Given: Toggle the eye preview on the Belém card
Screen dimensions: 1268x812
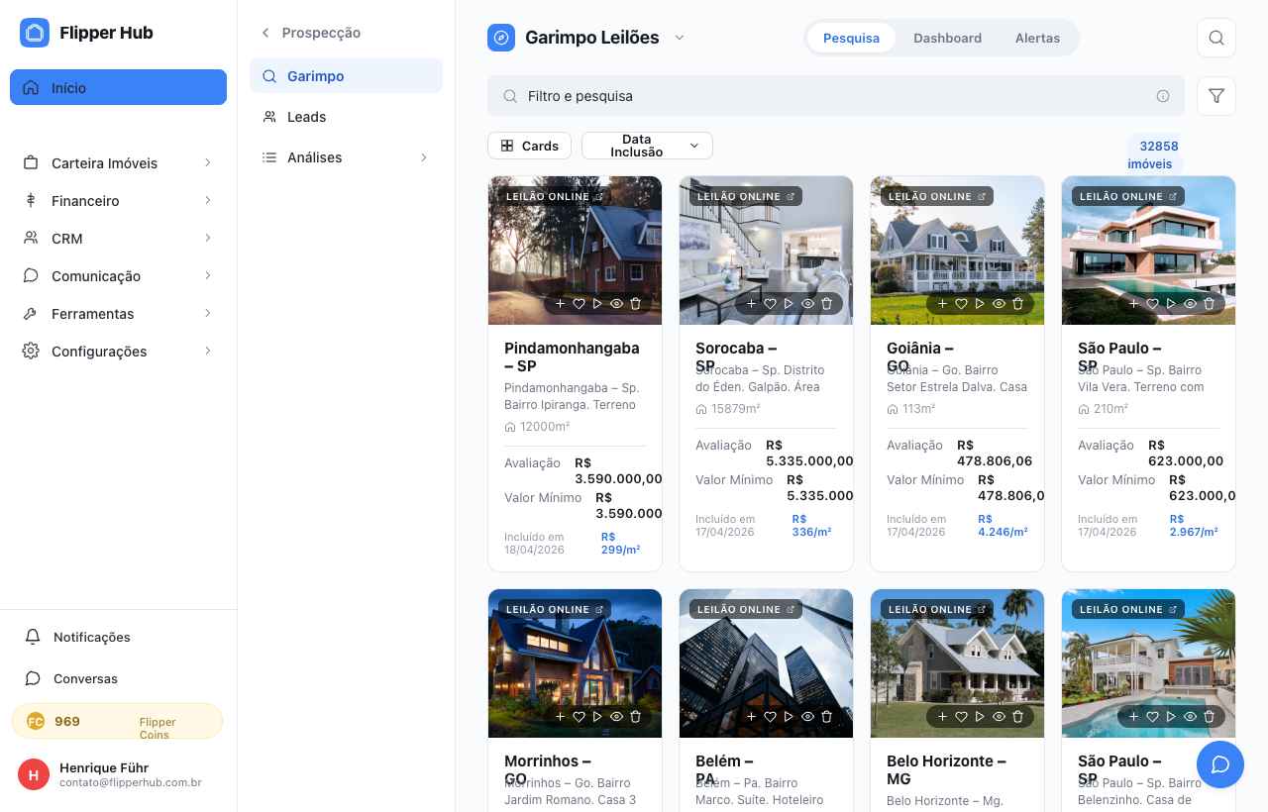Looking at the screenshot, I should tap(807, 716).
